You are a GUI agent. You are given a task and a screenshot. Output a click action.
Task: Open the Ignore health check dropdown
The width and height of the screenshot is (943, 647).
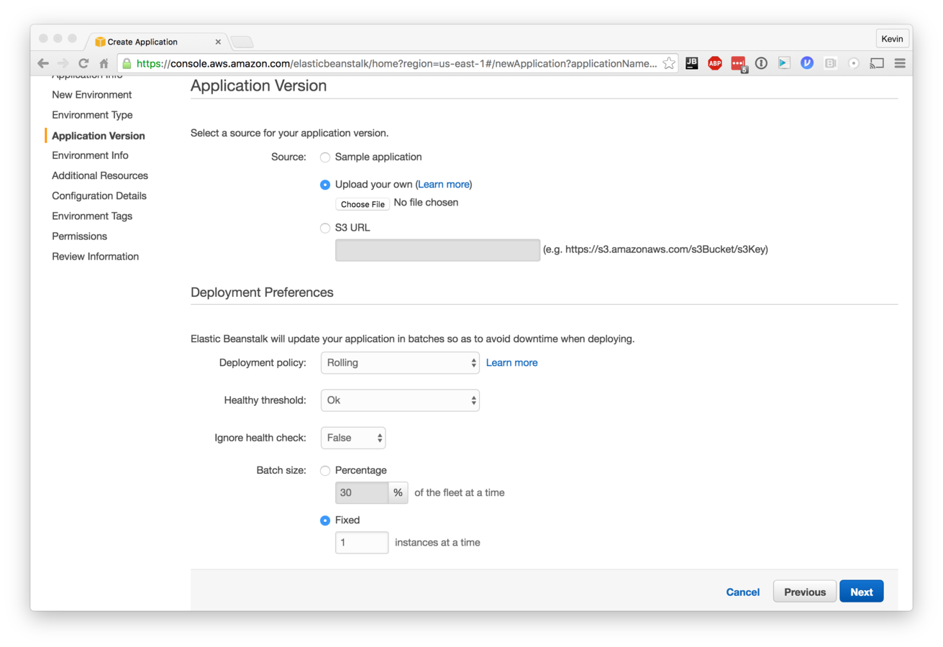(353, 438)
